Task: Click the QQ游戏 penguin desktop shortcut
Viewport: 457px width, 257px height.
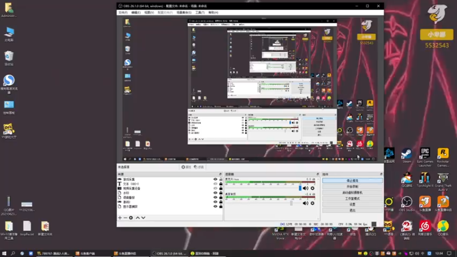Action: pyautogui.click(x=407, y=180)
